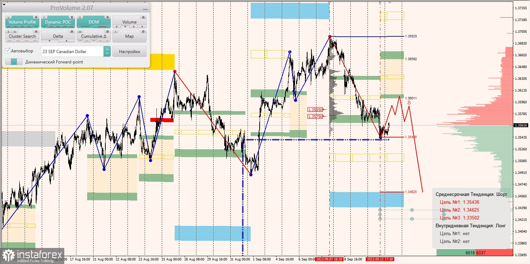Screen dimensions: 530x264
Task: Click the 1.36592 zone price label
Action: (x=411, y=59)
